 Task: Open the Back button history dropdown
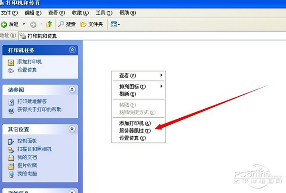pyautogui.click(x=24, y=24)
